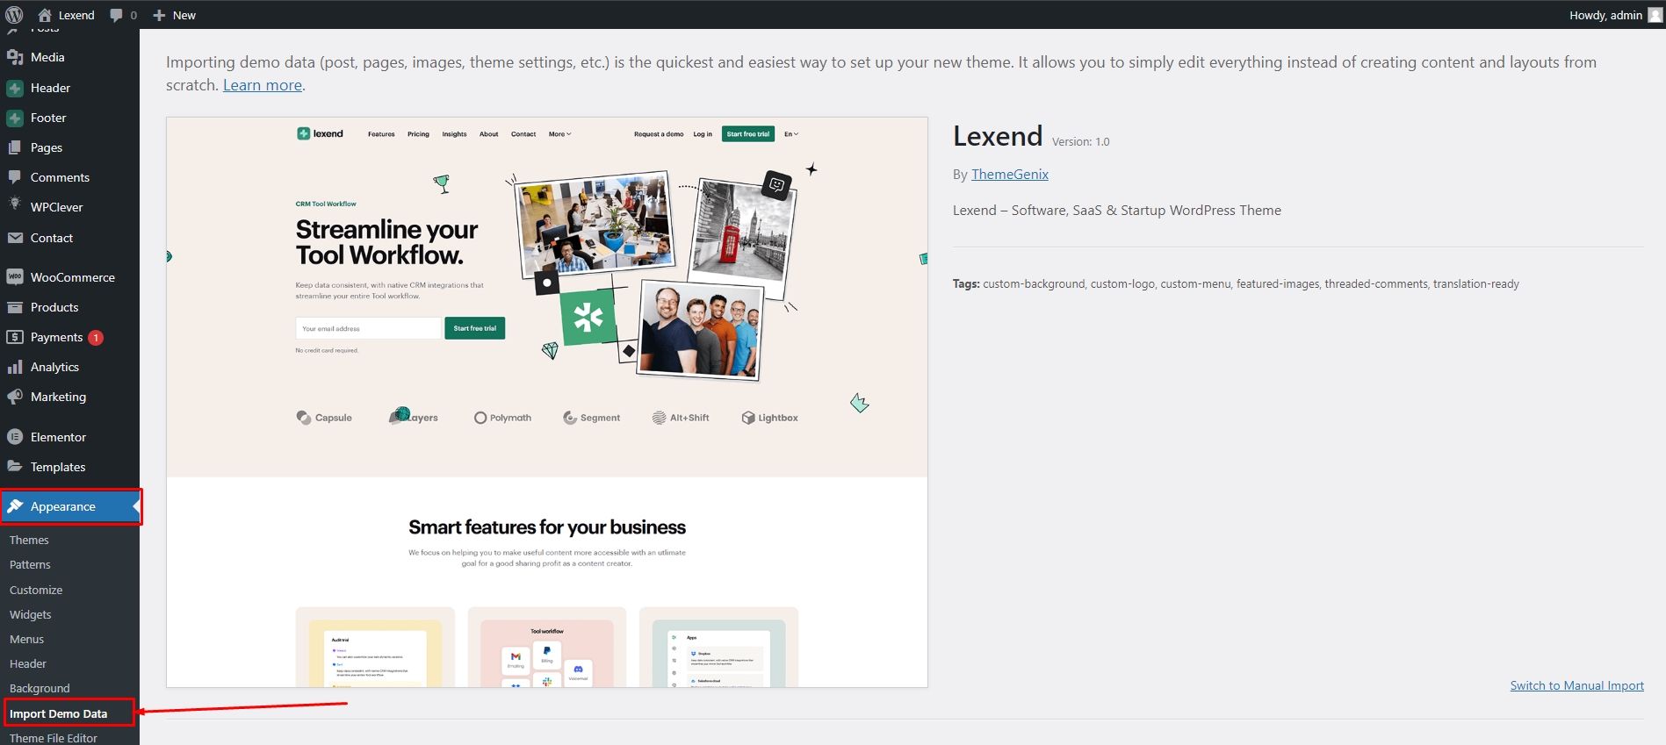Open Theme File Editor submenu item

click(54, 738)
